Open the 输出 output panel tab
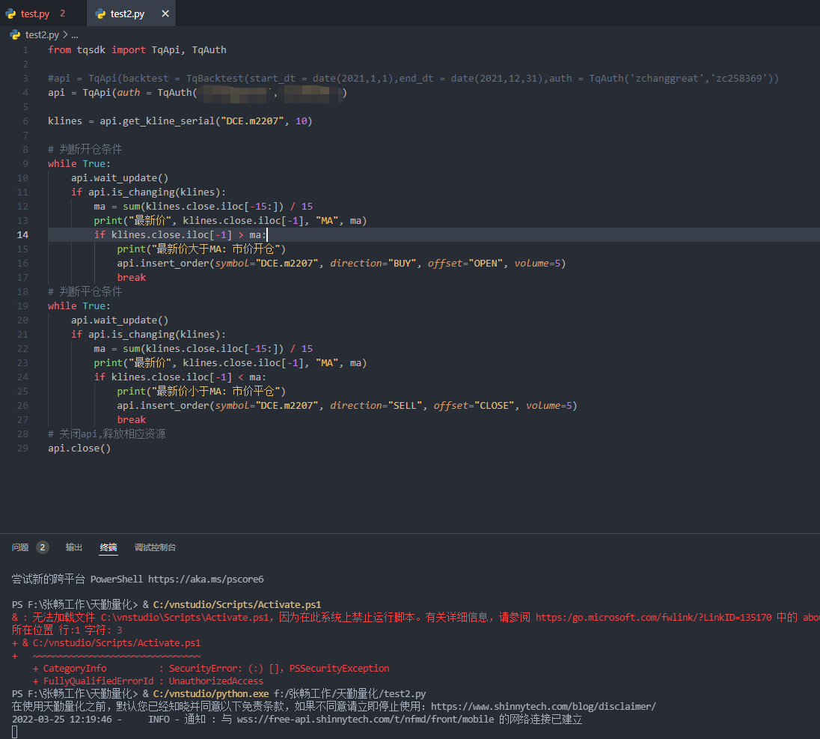The height and width of the screenshot is (739, 820). point(74,547)
